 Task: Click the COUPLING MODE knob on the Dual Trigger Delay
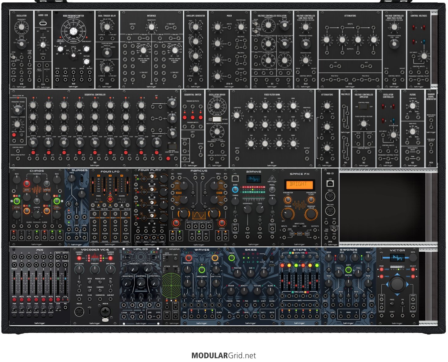107,53
